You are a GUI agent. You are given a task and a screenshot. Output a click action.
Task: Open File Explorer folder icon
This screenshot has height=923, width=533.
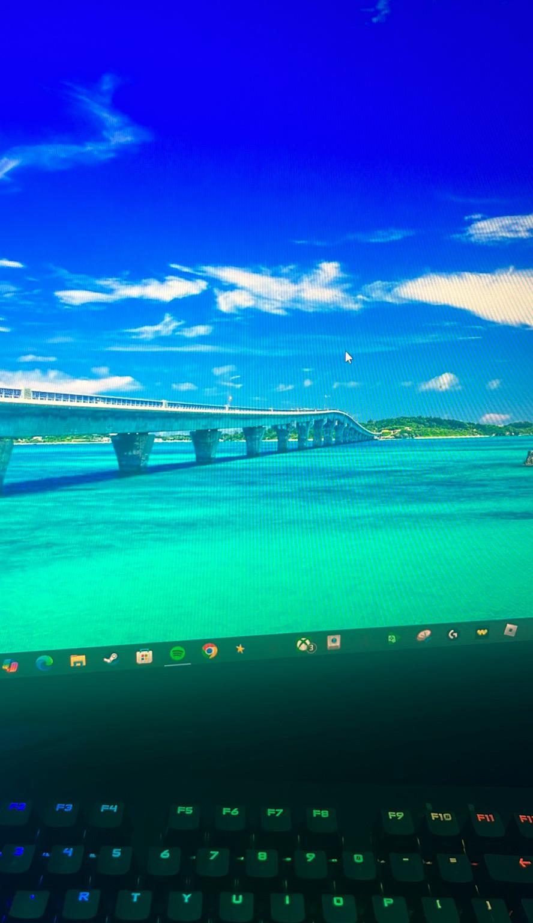tap(77, 660)
